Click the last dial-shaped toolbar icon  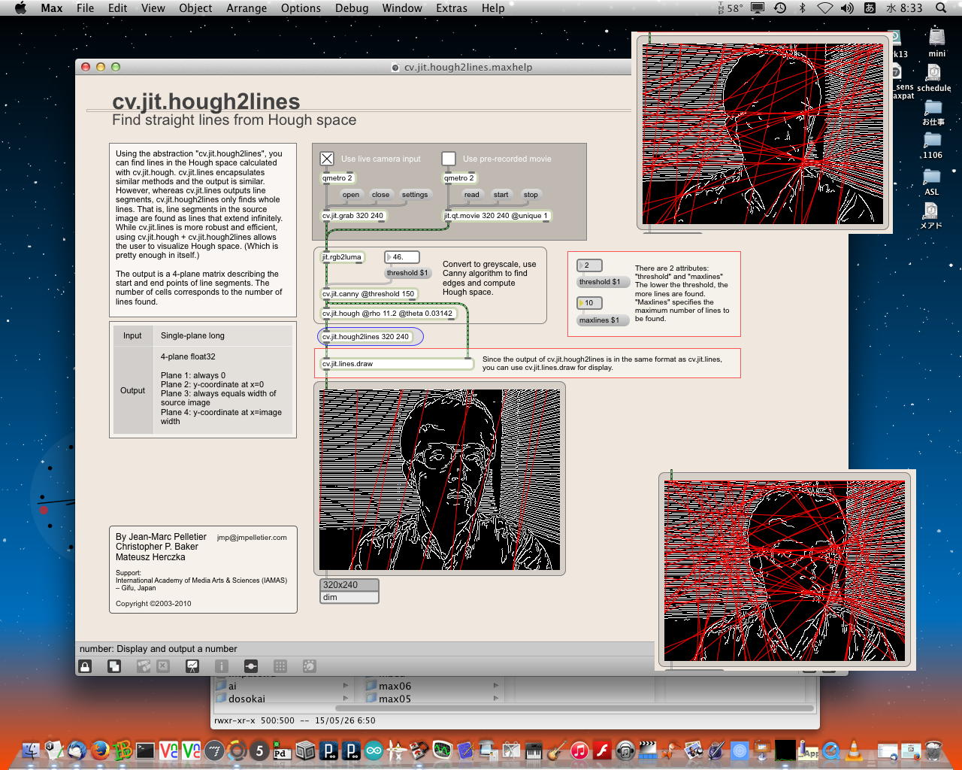tap(309, 666)
